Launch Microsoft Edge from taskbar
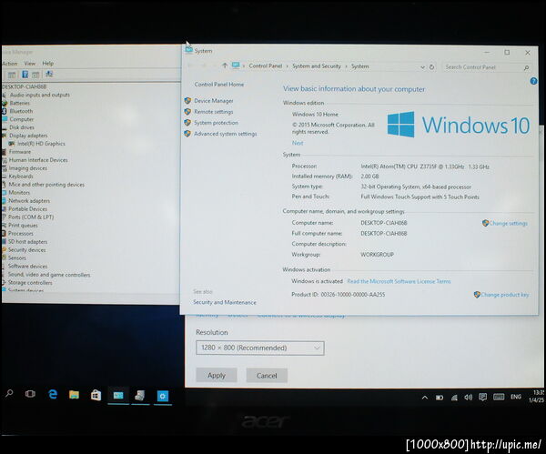Viewport: 546px width, 454px height. (x=53, y=395)
